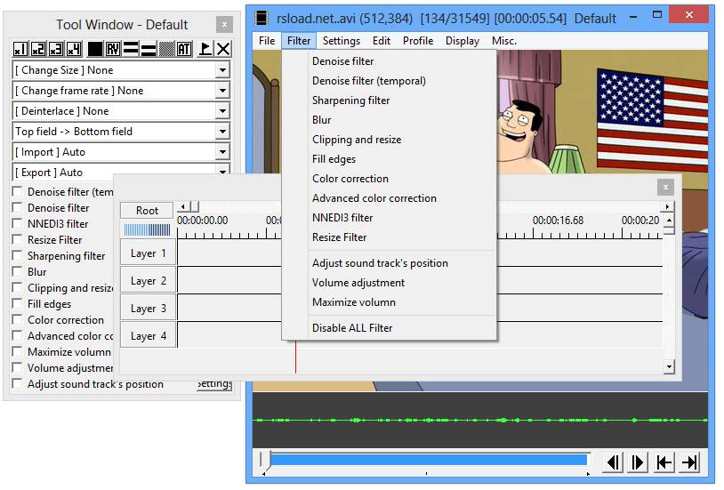This screenshot has width=724, height=490.
Task: Open the Change frame rate dropdown
Action: point(222,91)
